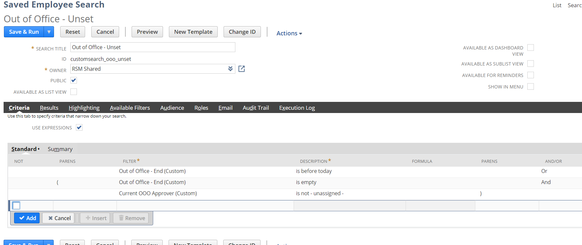This screenshot has width=582, height=245.
Task: Check the Show in Menu box
Action: (x=530, y=86)
